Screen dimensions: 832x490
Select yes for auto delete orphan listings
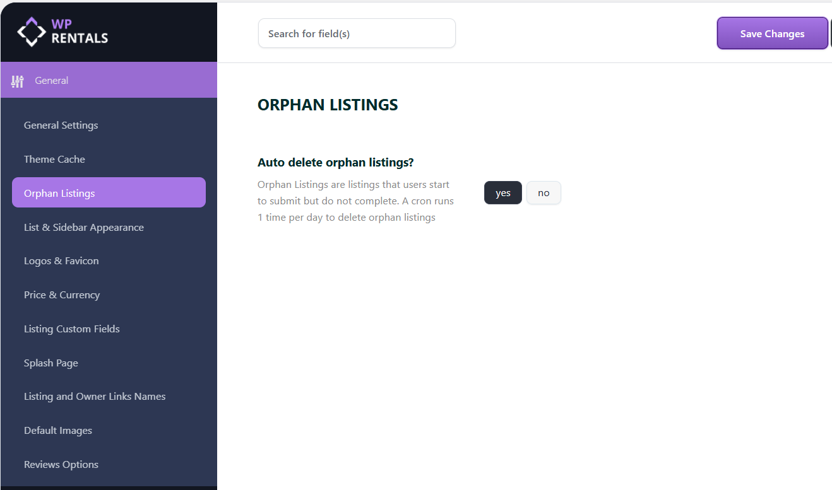pos(502,193)
